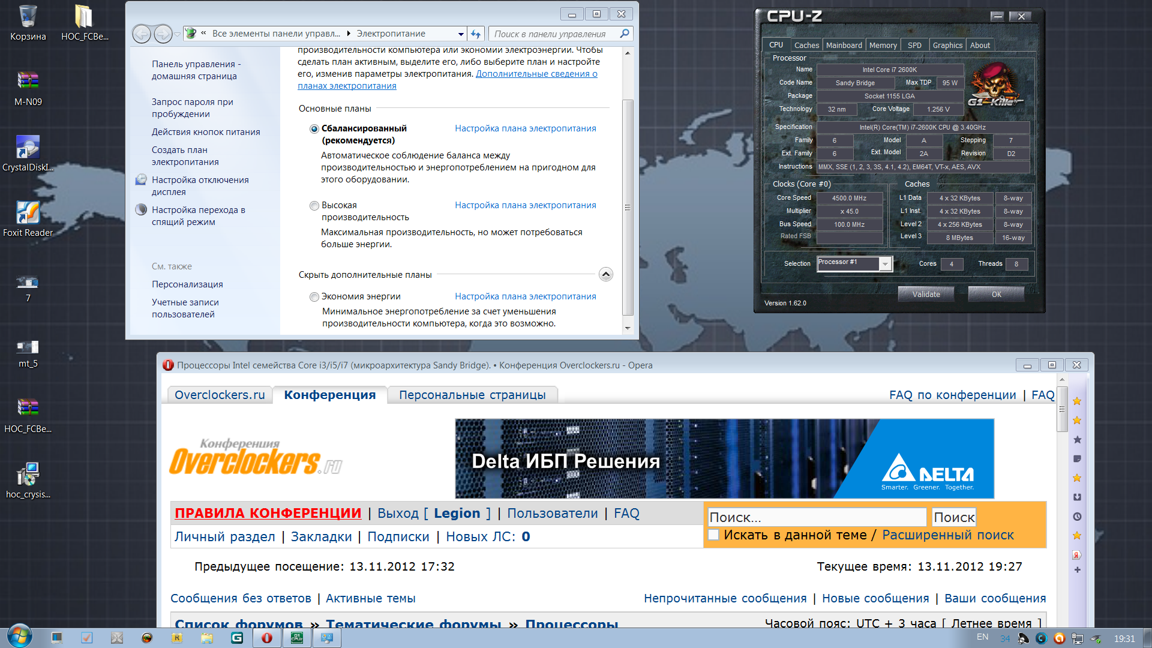The height and width of the screenshot is (648, 1152).
Task: Select HOC_FCBe folder on the desktop
Action: coord(84,23)
